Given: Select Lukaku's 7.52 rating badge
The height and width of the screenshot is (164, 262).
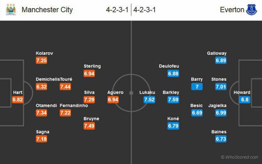Looking at the screenshot, I should (x=149, y=100).
